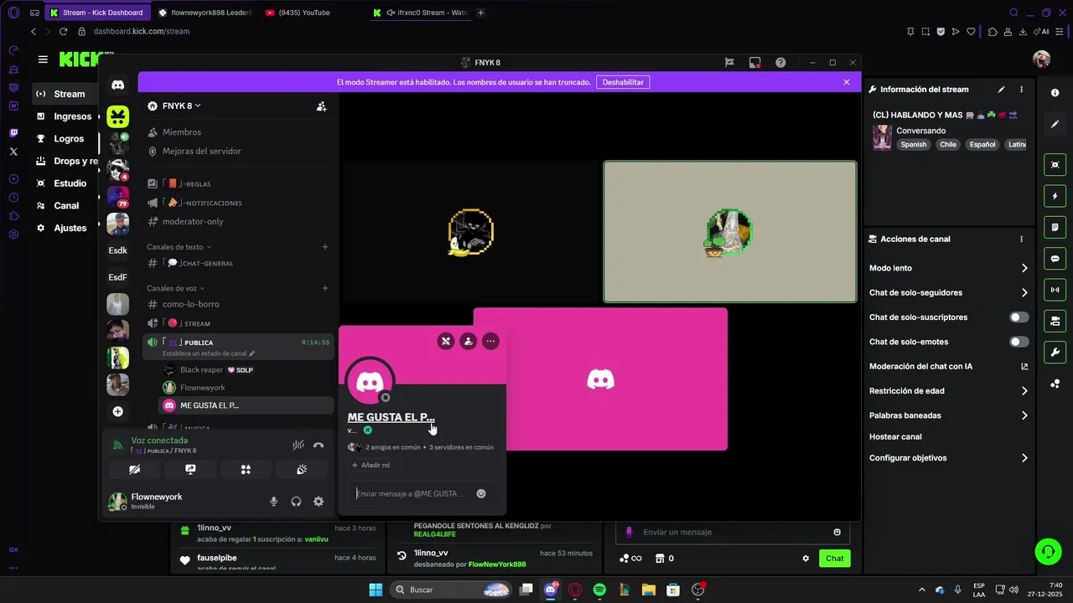Deafen Discord audio with headphones icon
Image resolution: width=1073 pixels, height=603 pixels.
click(296, 502)
